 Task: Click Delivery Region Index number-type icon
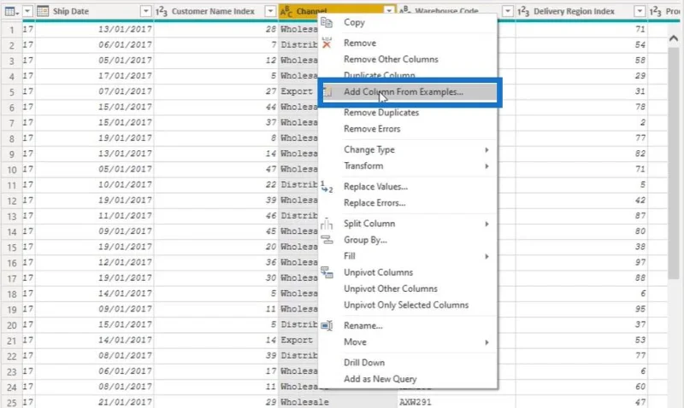coord(523,11)
